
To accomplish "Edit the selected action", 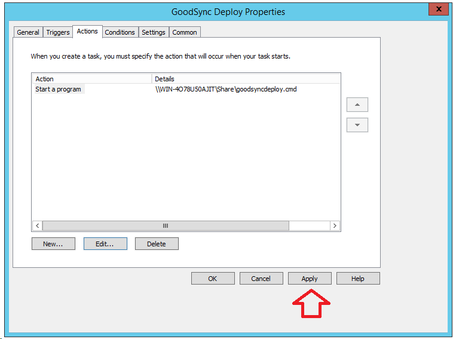I will tap(105, 243).
